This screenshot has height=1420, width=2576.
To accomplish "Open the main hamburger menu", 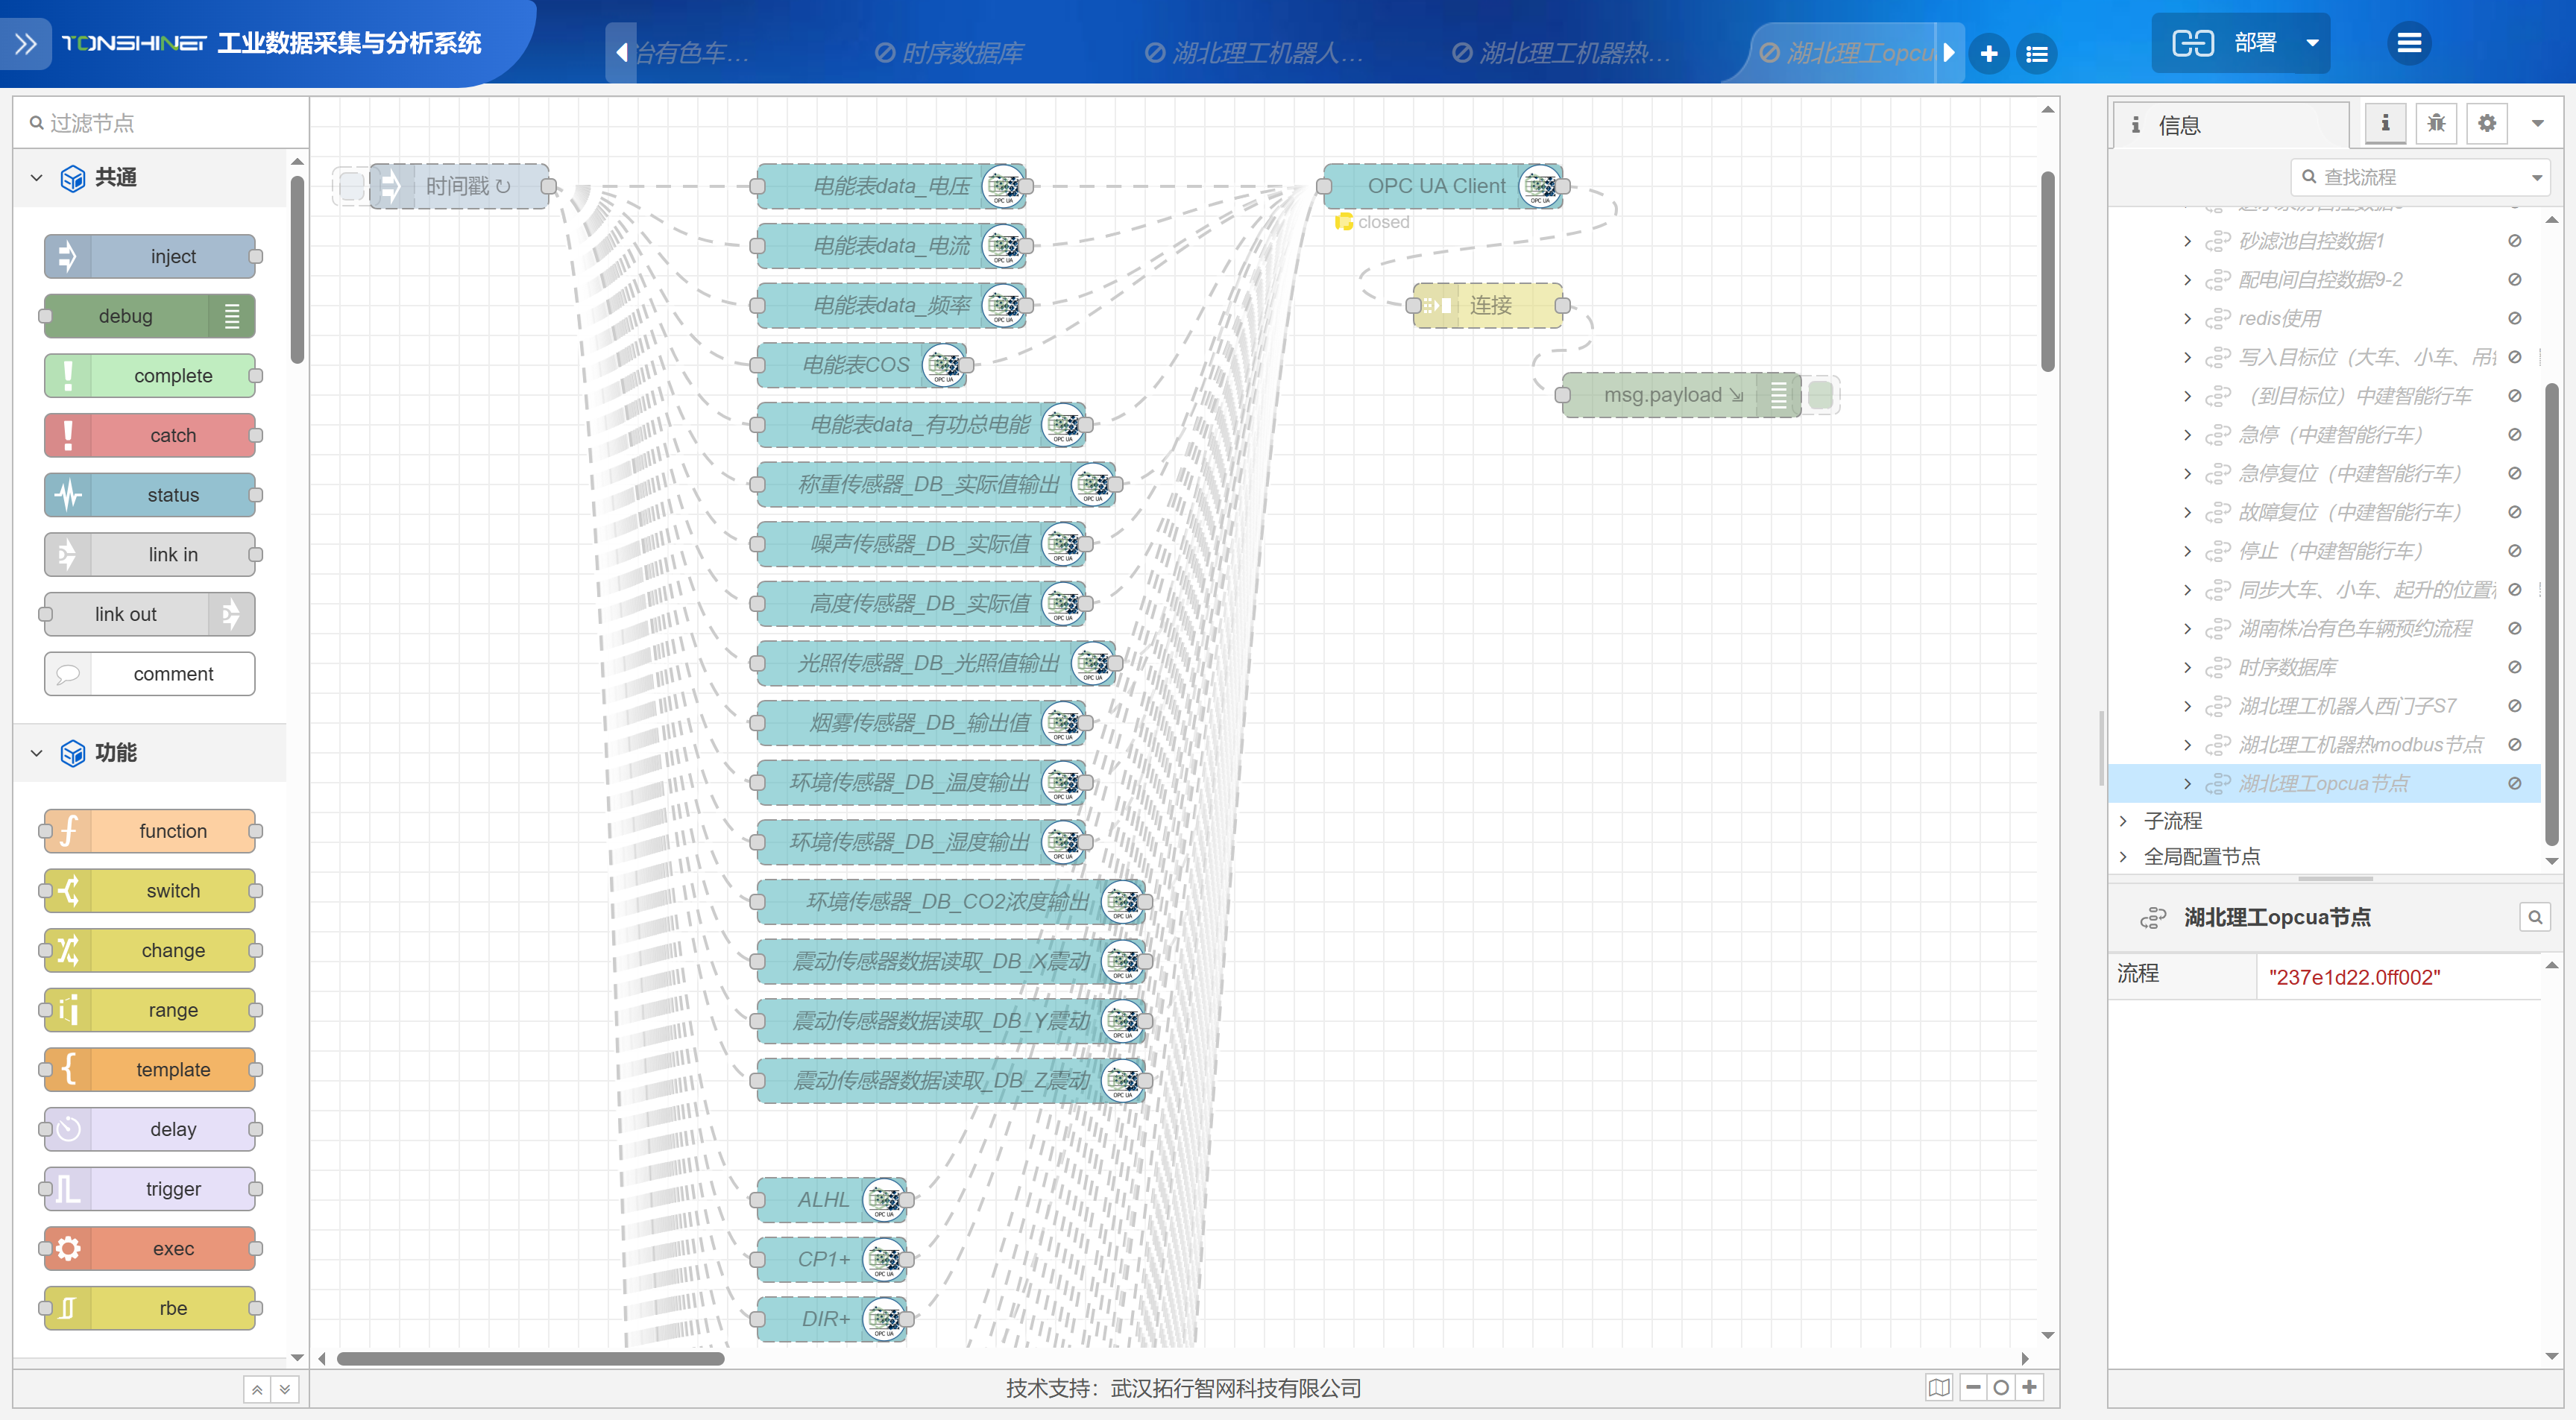I will click(x=2409, y=43).
